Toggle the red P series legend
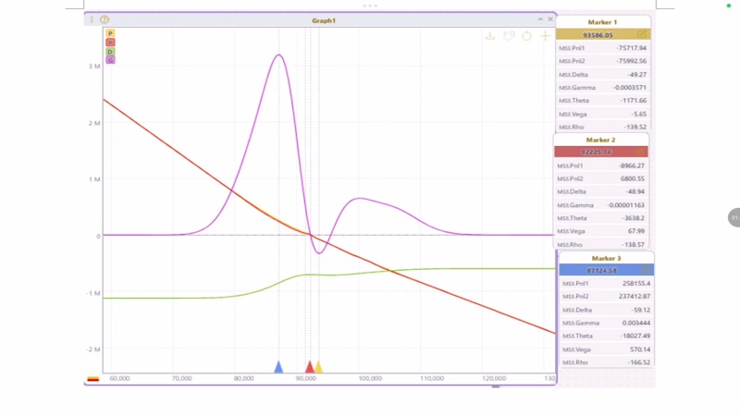 pos(110,43)
